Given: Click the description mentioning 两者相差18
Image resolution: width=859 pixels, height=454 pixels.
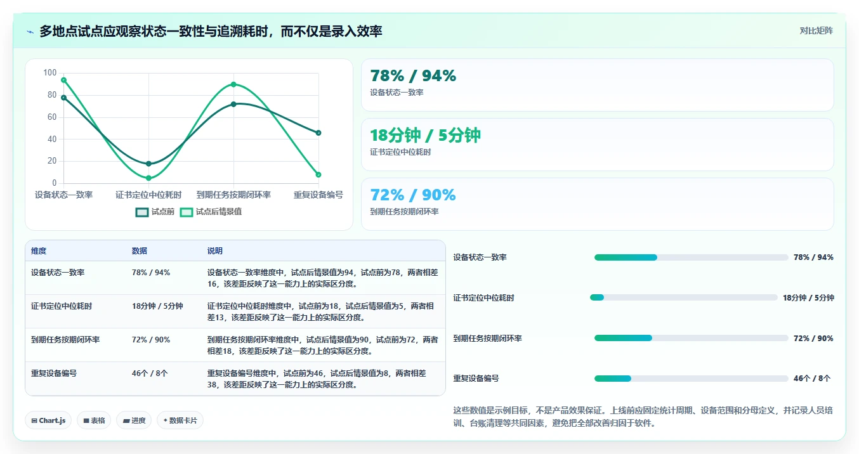Looking at the screenshot, I should tap(322, 346).
